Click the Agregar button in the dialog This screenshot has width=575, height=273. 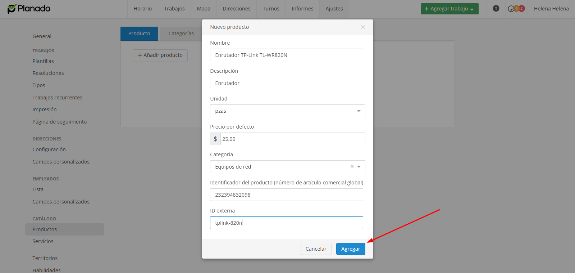point(351,249)
